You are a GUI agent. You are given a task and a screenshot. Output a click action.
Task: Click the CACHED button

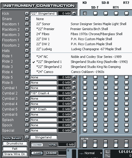(37, 145)
